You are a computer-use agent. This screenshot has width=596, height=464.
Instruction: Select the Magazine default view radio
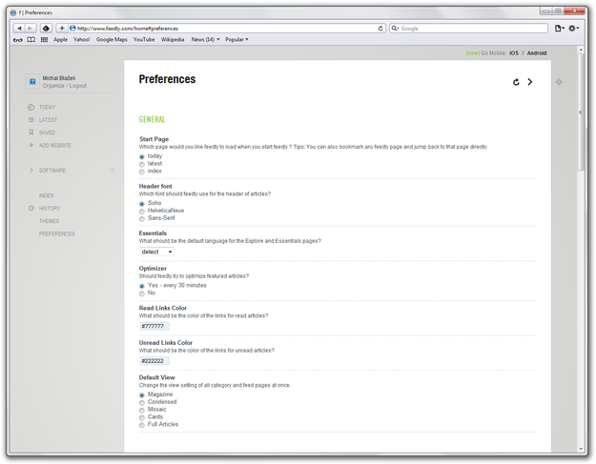(142, 394)
